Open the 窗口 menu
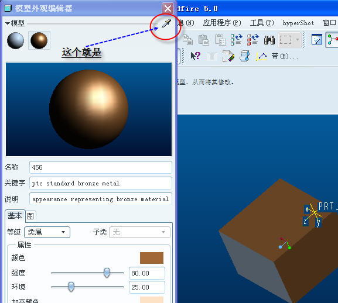 click(x=329, y=23)
